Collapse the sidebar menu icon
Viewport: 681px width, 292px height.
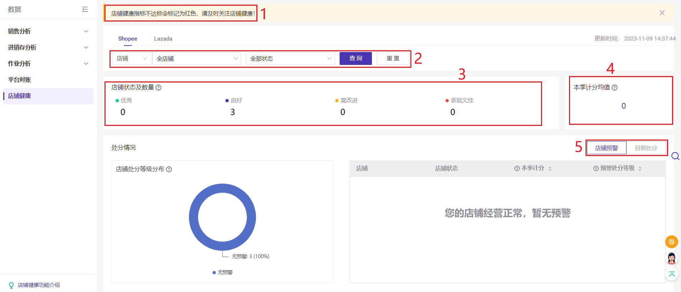(85, 9)
